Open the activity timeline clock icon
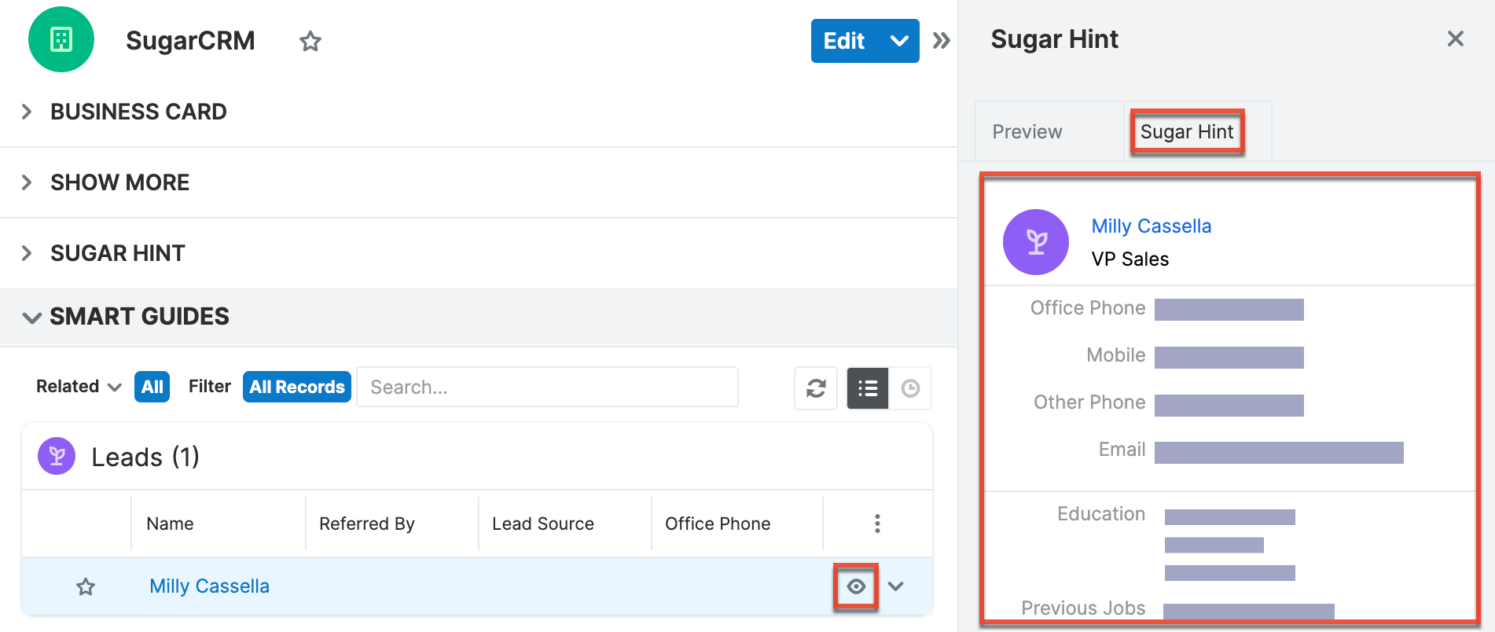 click(x=910, y=388)
